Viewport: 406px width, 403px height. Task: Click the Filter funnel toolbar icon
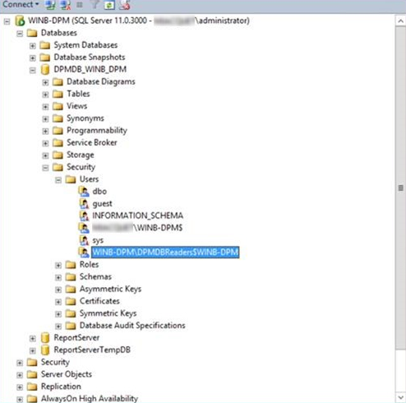(x=95, y=5)
